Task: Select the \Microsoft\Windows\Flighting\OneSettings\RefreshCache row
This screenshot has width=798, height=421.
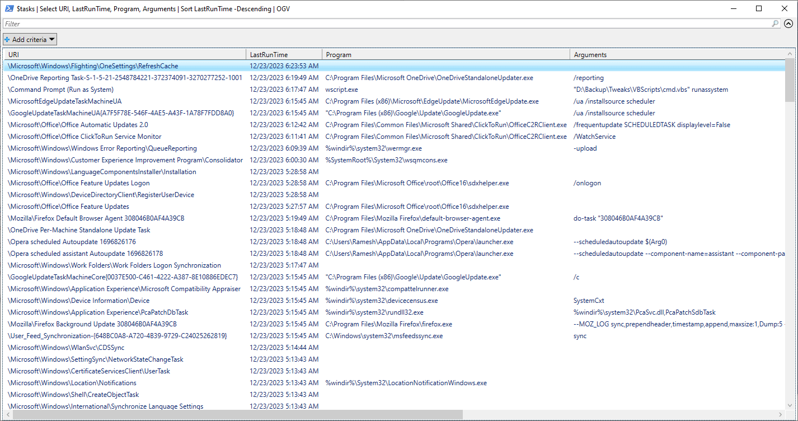Action: pos(395,66)
